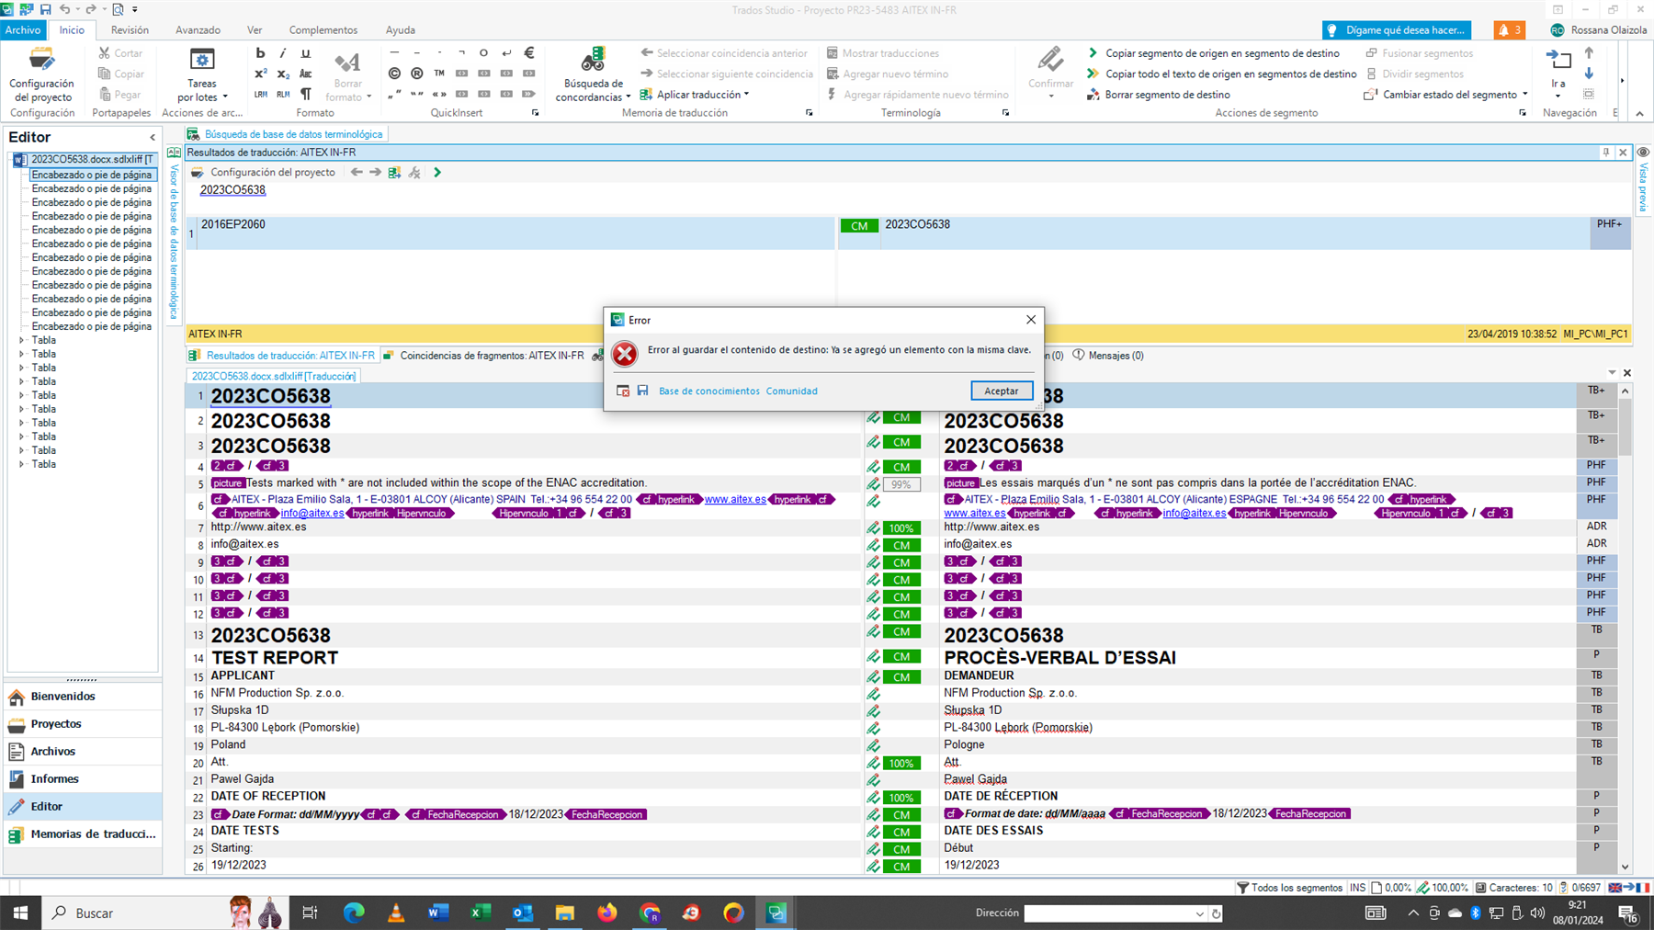This screenshot has width=1654, height=930.
Task: Open the Cambiar estado del segmento dropdown
Action: [1445, 94]
